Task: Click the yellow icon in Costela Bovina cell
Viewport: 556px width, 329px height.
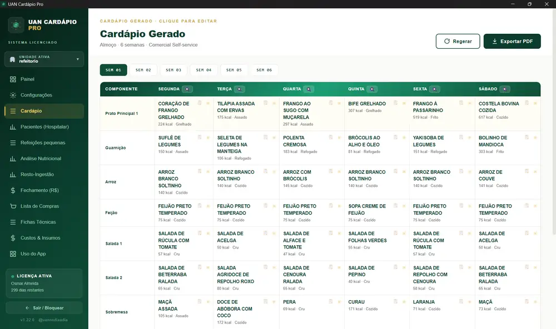Action: (535, 103)
